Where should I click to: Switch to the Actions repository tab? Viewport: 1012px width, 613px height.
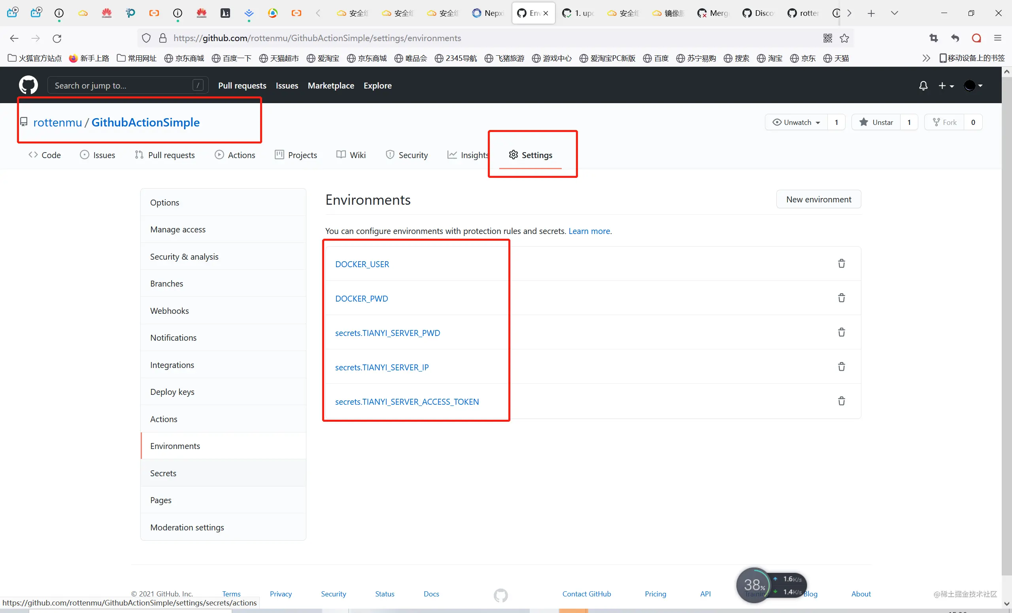235,155
